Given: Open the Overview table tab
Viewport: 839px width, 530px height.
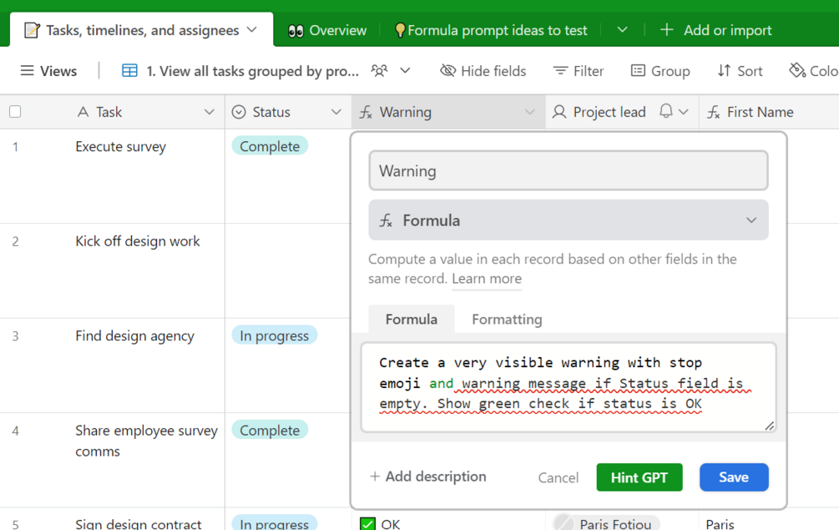Looking at the screenshot, I should click(x=327, y=30).
